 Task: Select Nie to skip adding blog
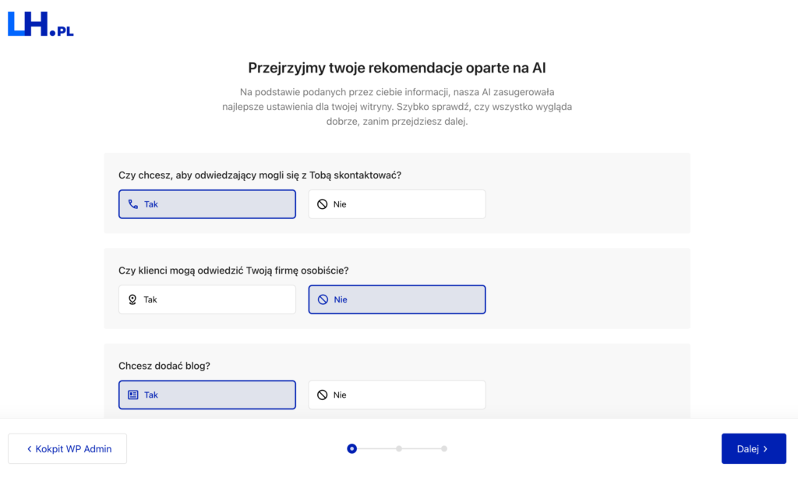397,395
